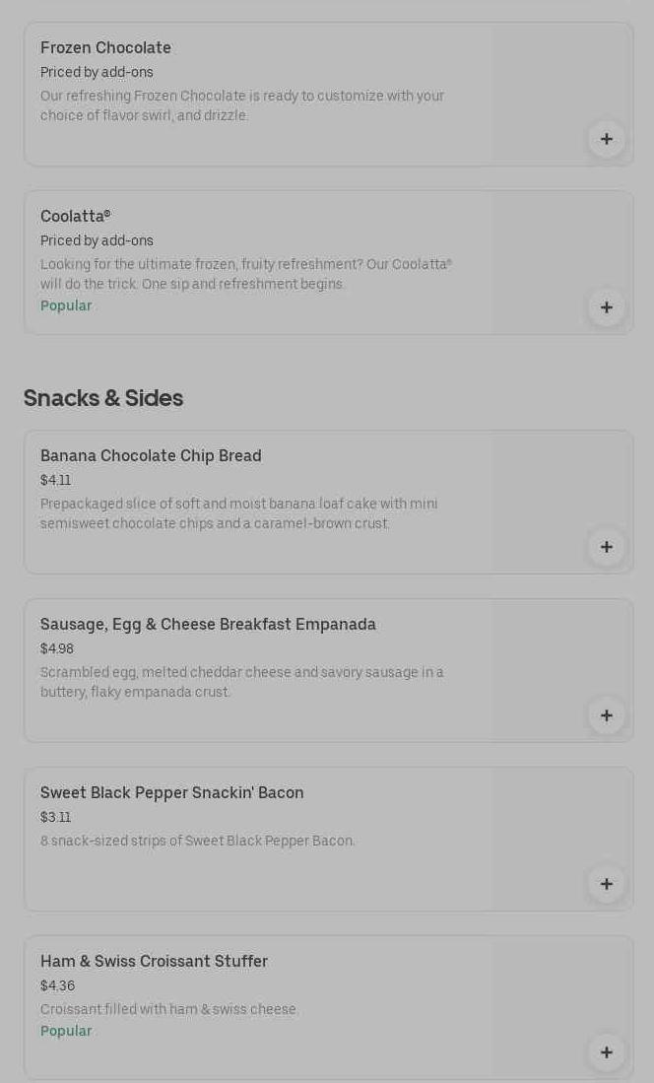Click the 8 snack-sized strips description
Image resolution: width=654 pixels, height=1083 pixels.
coord(197,841)
